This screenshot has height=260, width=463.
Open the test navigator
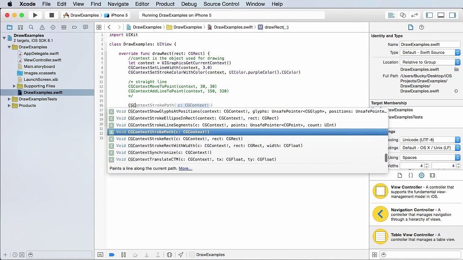pos(53,27)
